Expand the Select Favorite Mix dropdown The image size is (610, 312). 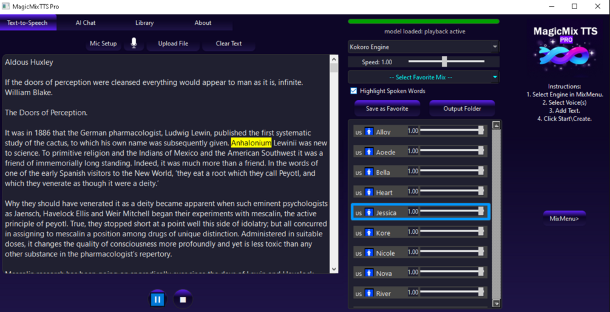423,77
